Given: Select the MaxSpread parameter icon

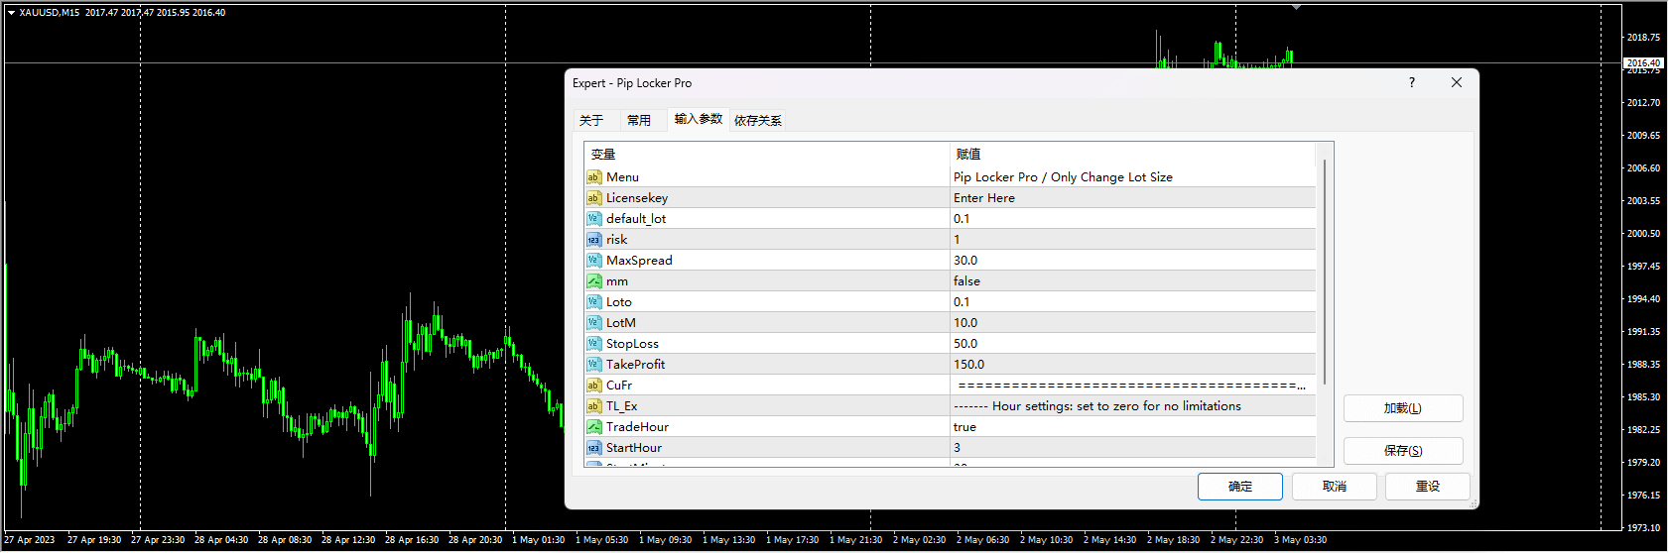Looking at the screenshot, I should (x=593, y=261).
